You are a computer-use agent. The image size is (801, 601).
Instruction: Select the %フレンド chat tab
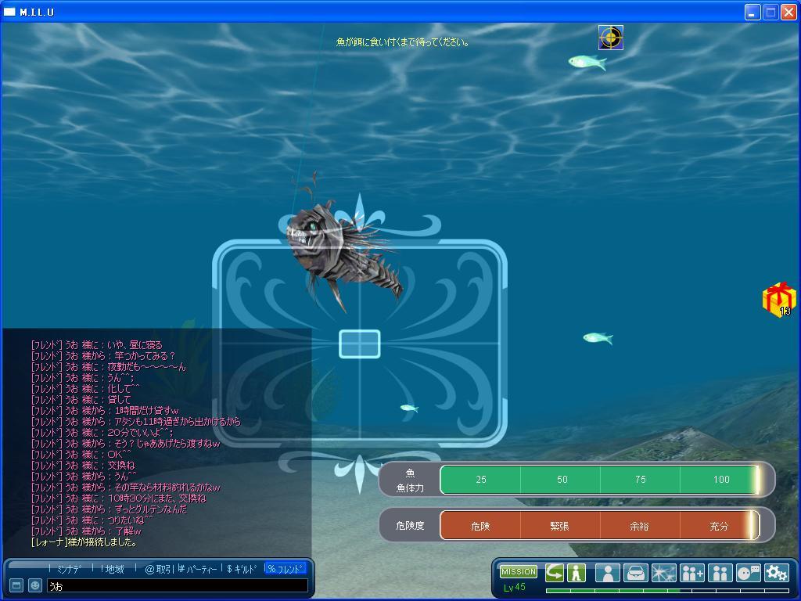(x=286, y=569)
